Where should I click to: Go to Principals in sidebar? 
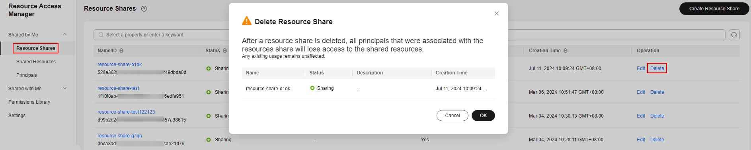coord(27,75)
